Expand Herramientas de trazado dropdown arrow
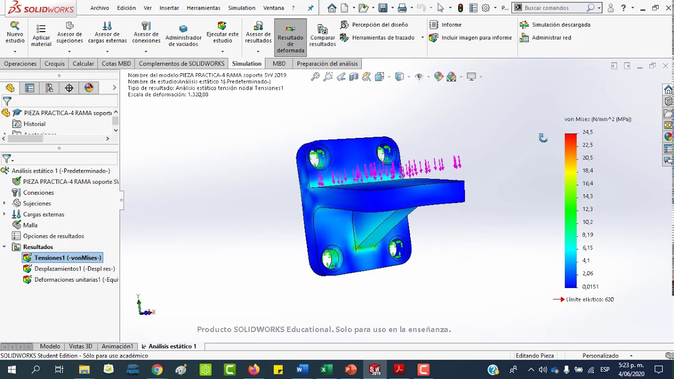This screenshot has width=674, height=379. point(422,38)
